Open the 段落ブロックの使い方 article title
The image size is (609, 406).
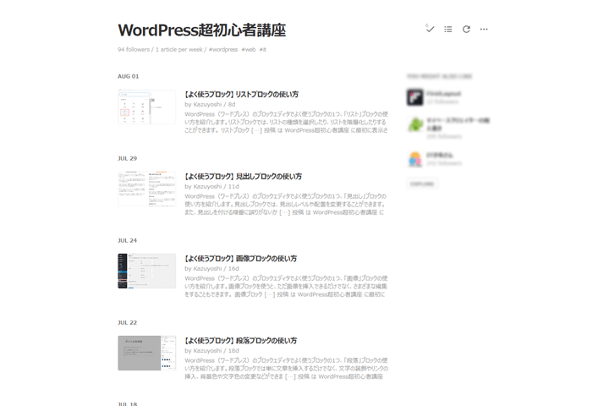(240, 340)
